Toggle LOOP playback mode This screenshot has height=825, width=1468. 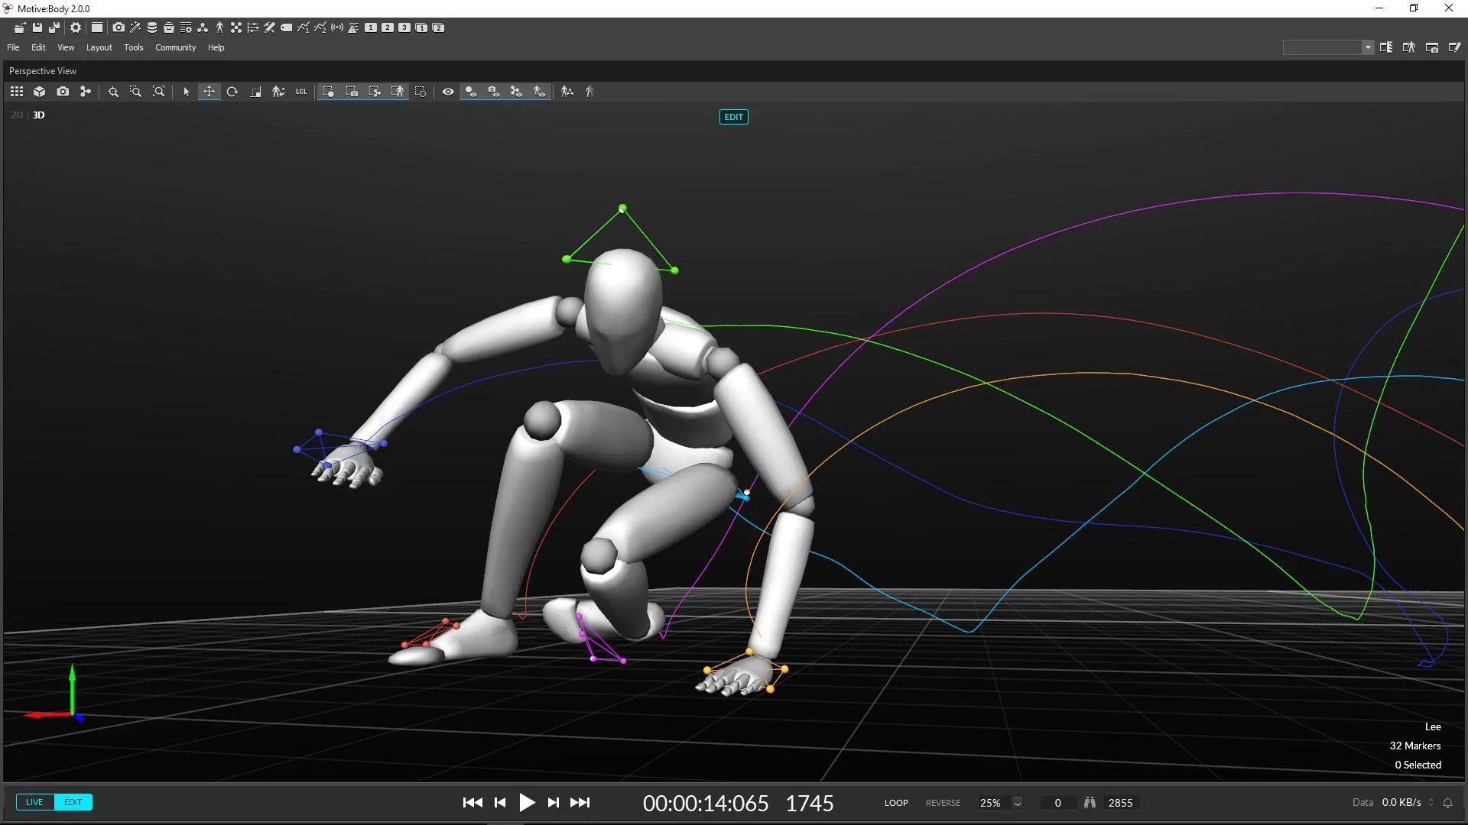coord(896,803)
